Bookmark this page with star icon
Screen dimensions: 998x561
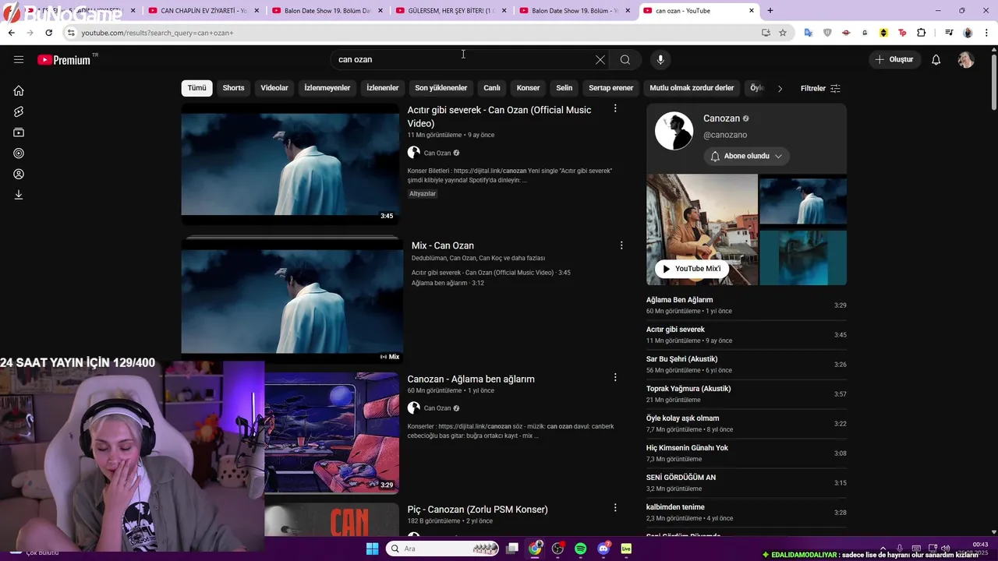click(783, 33)
